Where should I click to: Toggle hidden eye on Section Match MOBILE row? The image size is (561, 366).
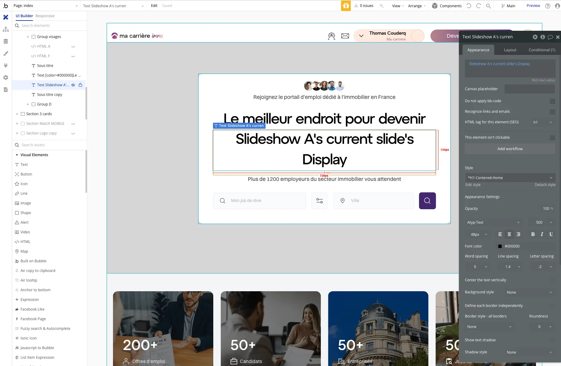73,124
